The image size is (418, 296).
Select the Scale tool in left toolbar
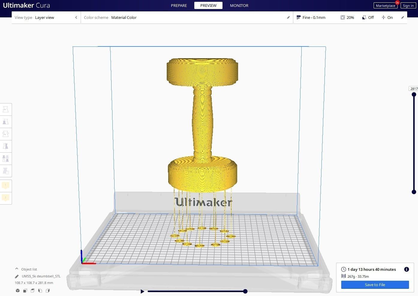point(6,122)
